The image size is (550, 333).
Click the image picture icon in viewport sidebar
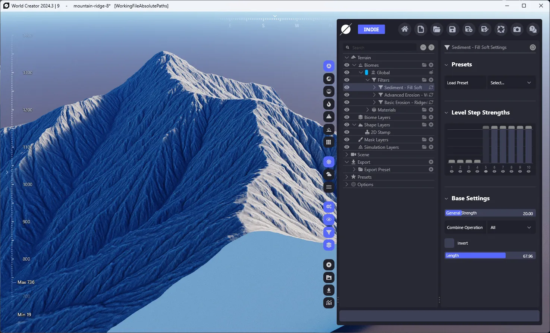pyautogui.click(x=329, y=277)
